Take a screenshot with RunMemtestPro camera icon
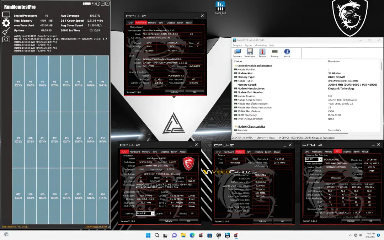Image resolution: width=384 pixels, height=240 pixels. 6,39
